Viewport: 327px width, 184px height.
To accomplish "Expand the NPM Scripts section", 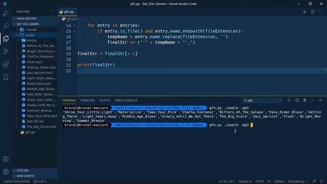I will [35, 176].
